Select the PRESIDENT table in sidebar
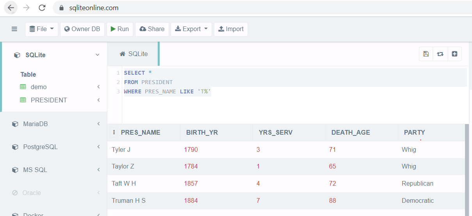Image resolution: width=472 pixels, height=216 pixels. [49, 100]
